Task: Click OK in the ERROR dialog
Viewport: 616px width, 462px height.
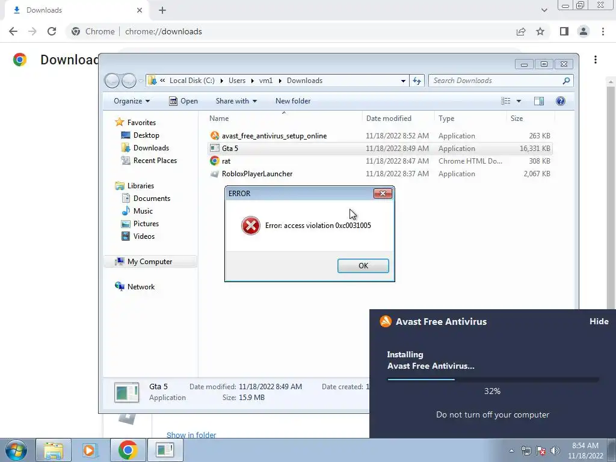Action: pyautogui.click(x=363, y=265)
